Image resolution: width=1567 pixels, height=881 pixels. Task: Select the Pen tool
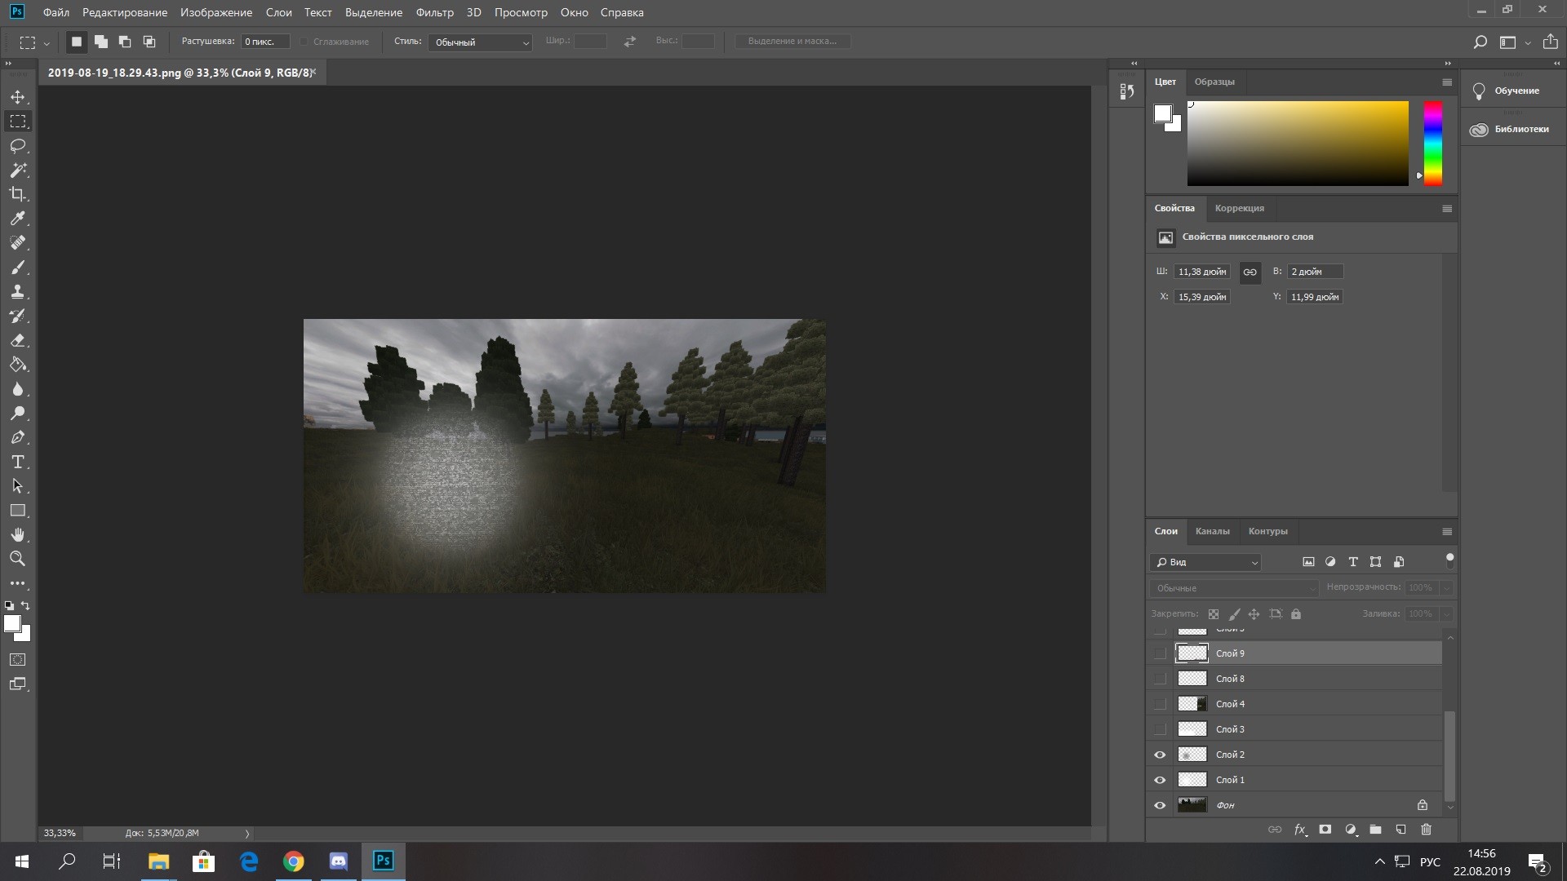click(18, 438)
